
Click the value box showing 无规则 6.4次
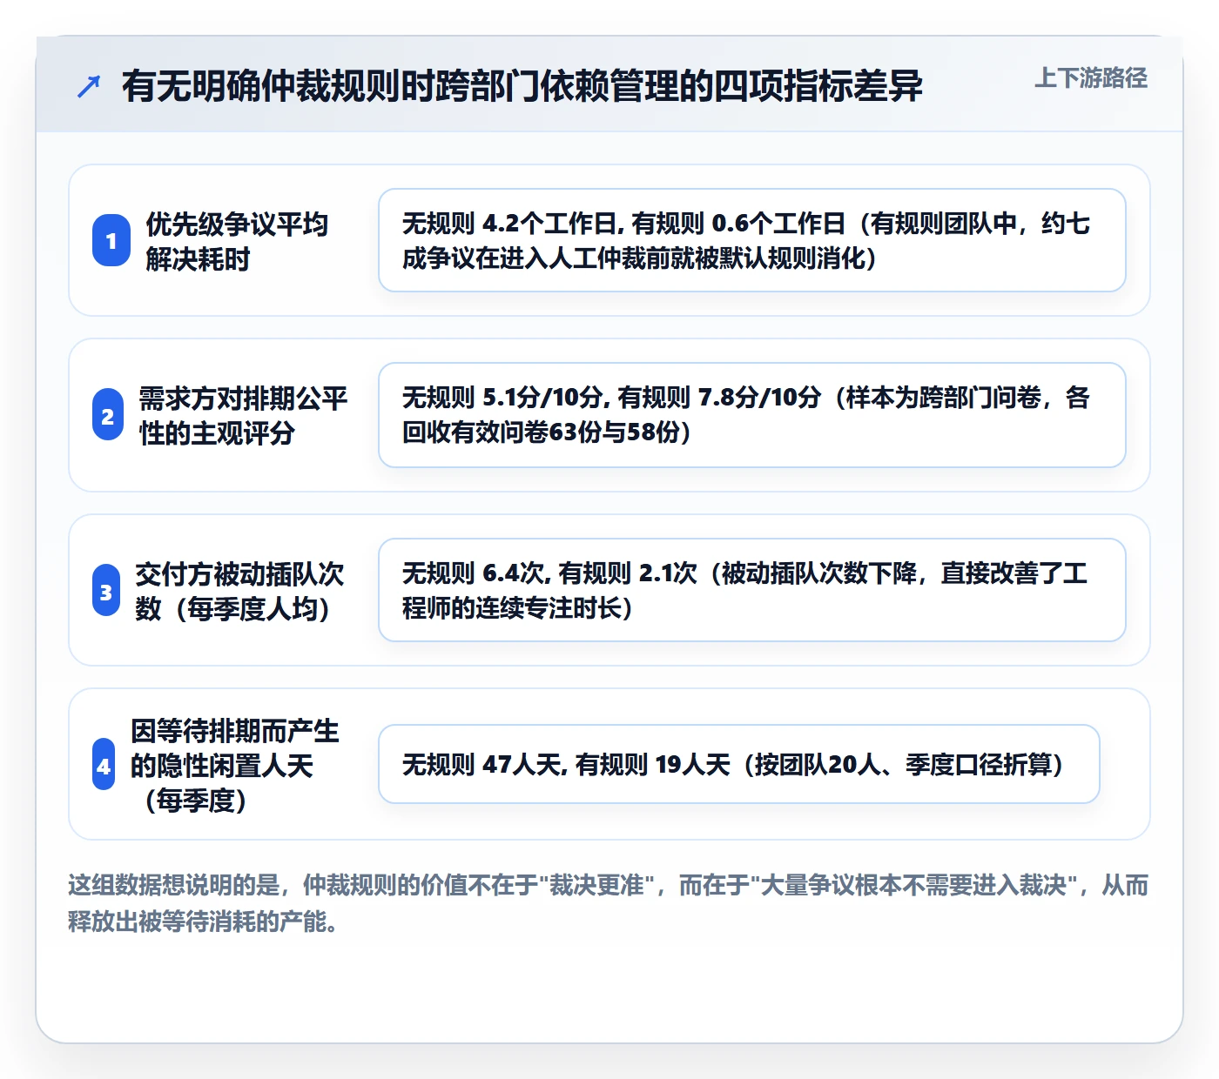[x=752, y=590]
